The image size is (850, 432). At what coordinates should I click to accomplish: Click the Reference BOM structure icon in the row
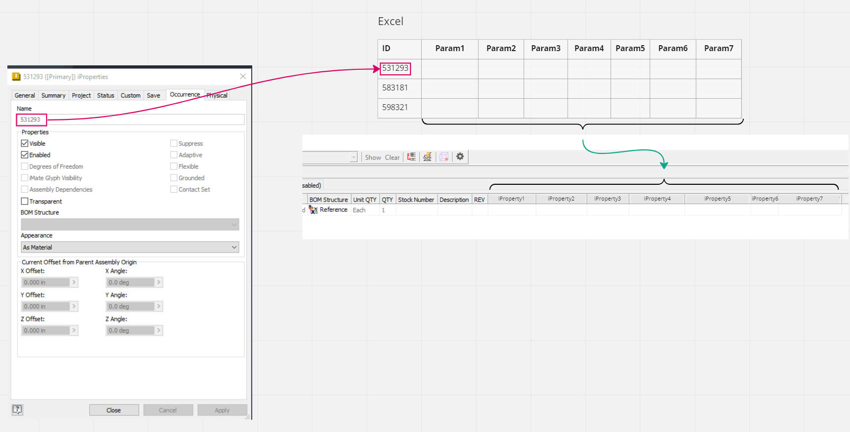313,210
